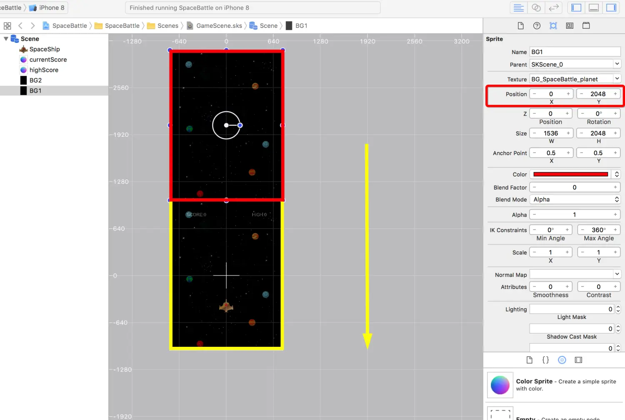Open the File Template library

point(530,360)
